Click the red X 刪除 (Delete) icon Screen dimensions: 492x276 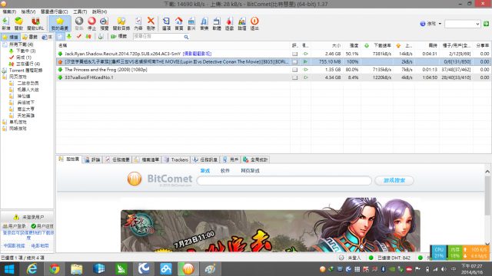(151, 24)
